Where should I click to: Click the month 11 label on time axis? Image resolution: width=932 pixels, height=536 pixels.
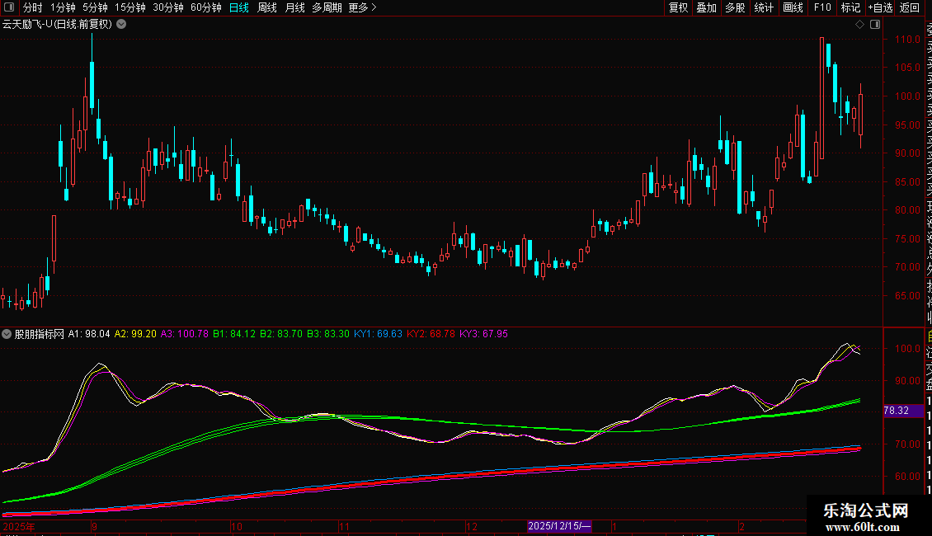click(x=344, y=526)
